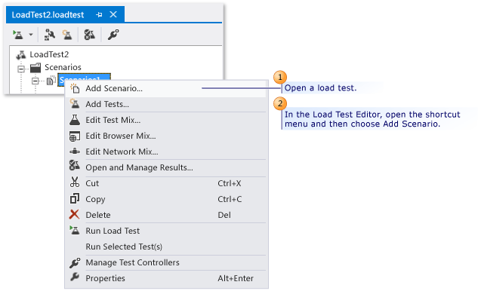Image resolution: width=478 pixels, height=291 pixels.
Task: Click the Add Tests toolbar flask icon
Action: tap(67, 35)
